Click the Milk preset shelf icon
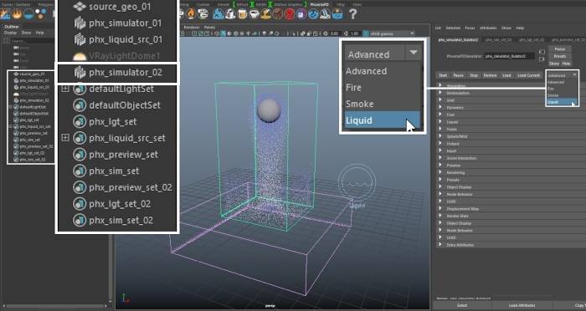Viewport: 586px width, 311px height. [230, 14]
